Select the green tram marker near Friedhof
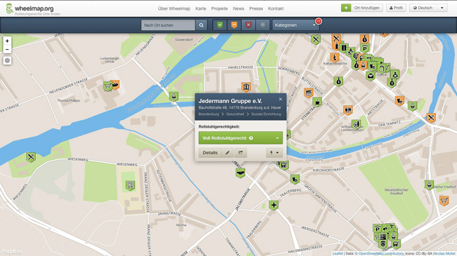 [429, 185]
